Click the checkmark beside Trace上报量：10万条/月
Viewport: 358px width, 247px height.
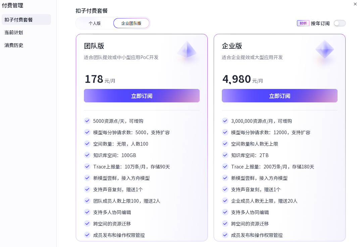(x=87, y=166)
